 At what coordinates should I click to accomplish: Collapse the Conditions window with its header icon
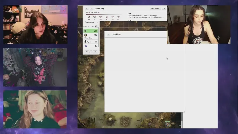click(x=108, y=35)
